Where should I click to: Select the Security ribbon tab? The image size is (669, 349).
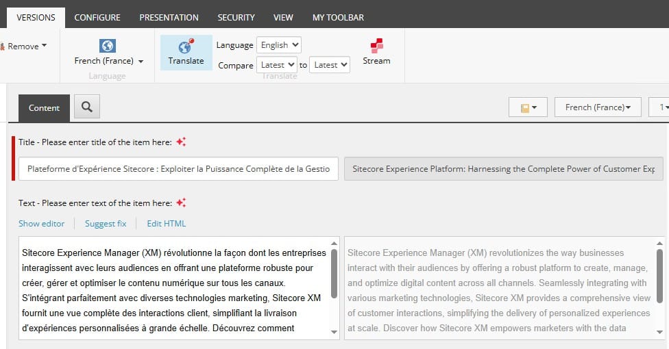(x=236, y=17)
